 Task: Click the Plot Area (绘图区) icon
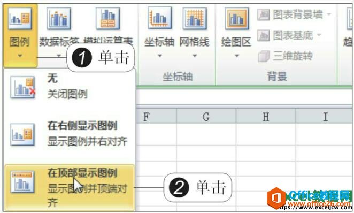[236, 19]
